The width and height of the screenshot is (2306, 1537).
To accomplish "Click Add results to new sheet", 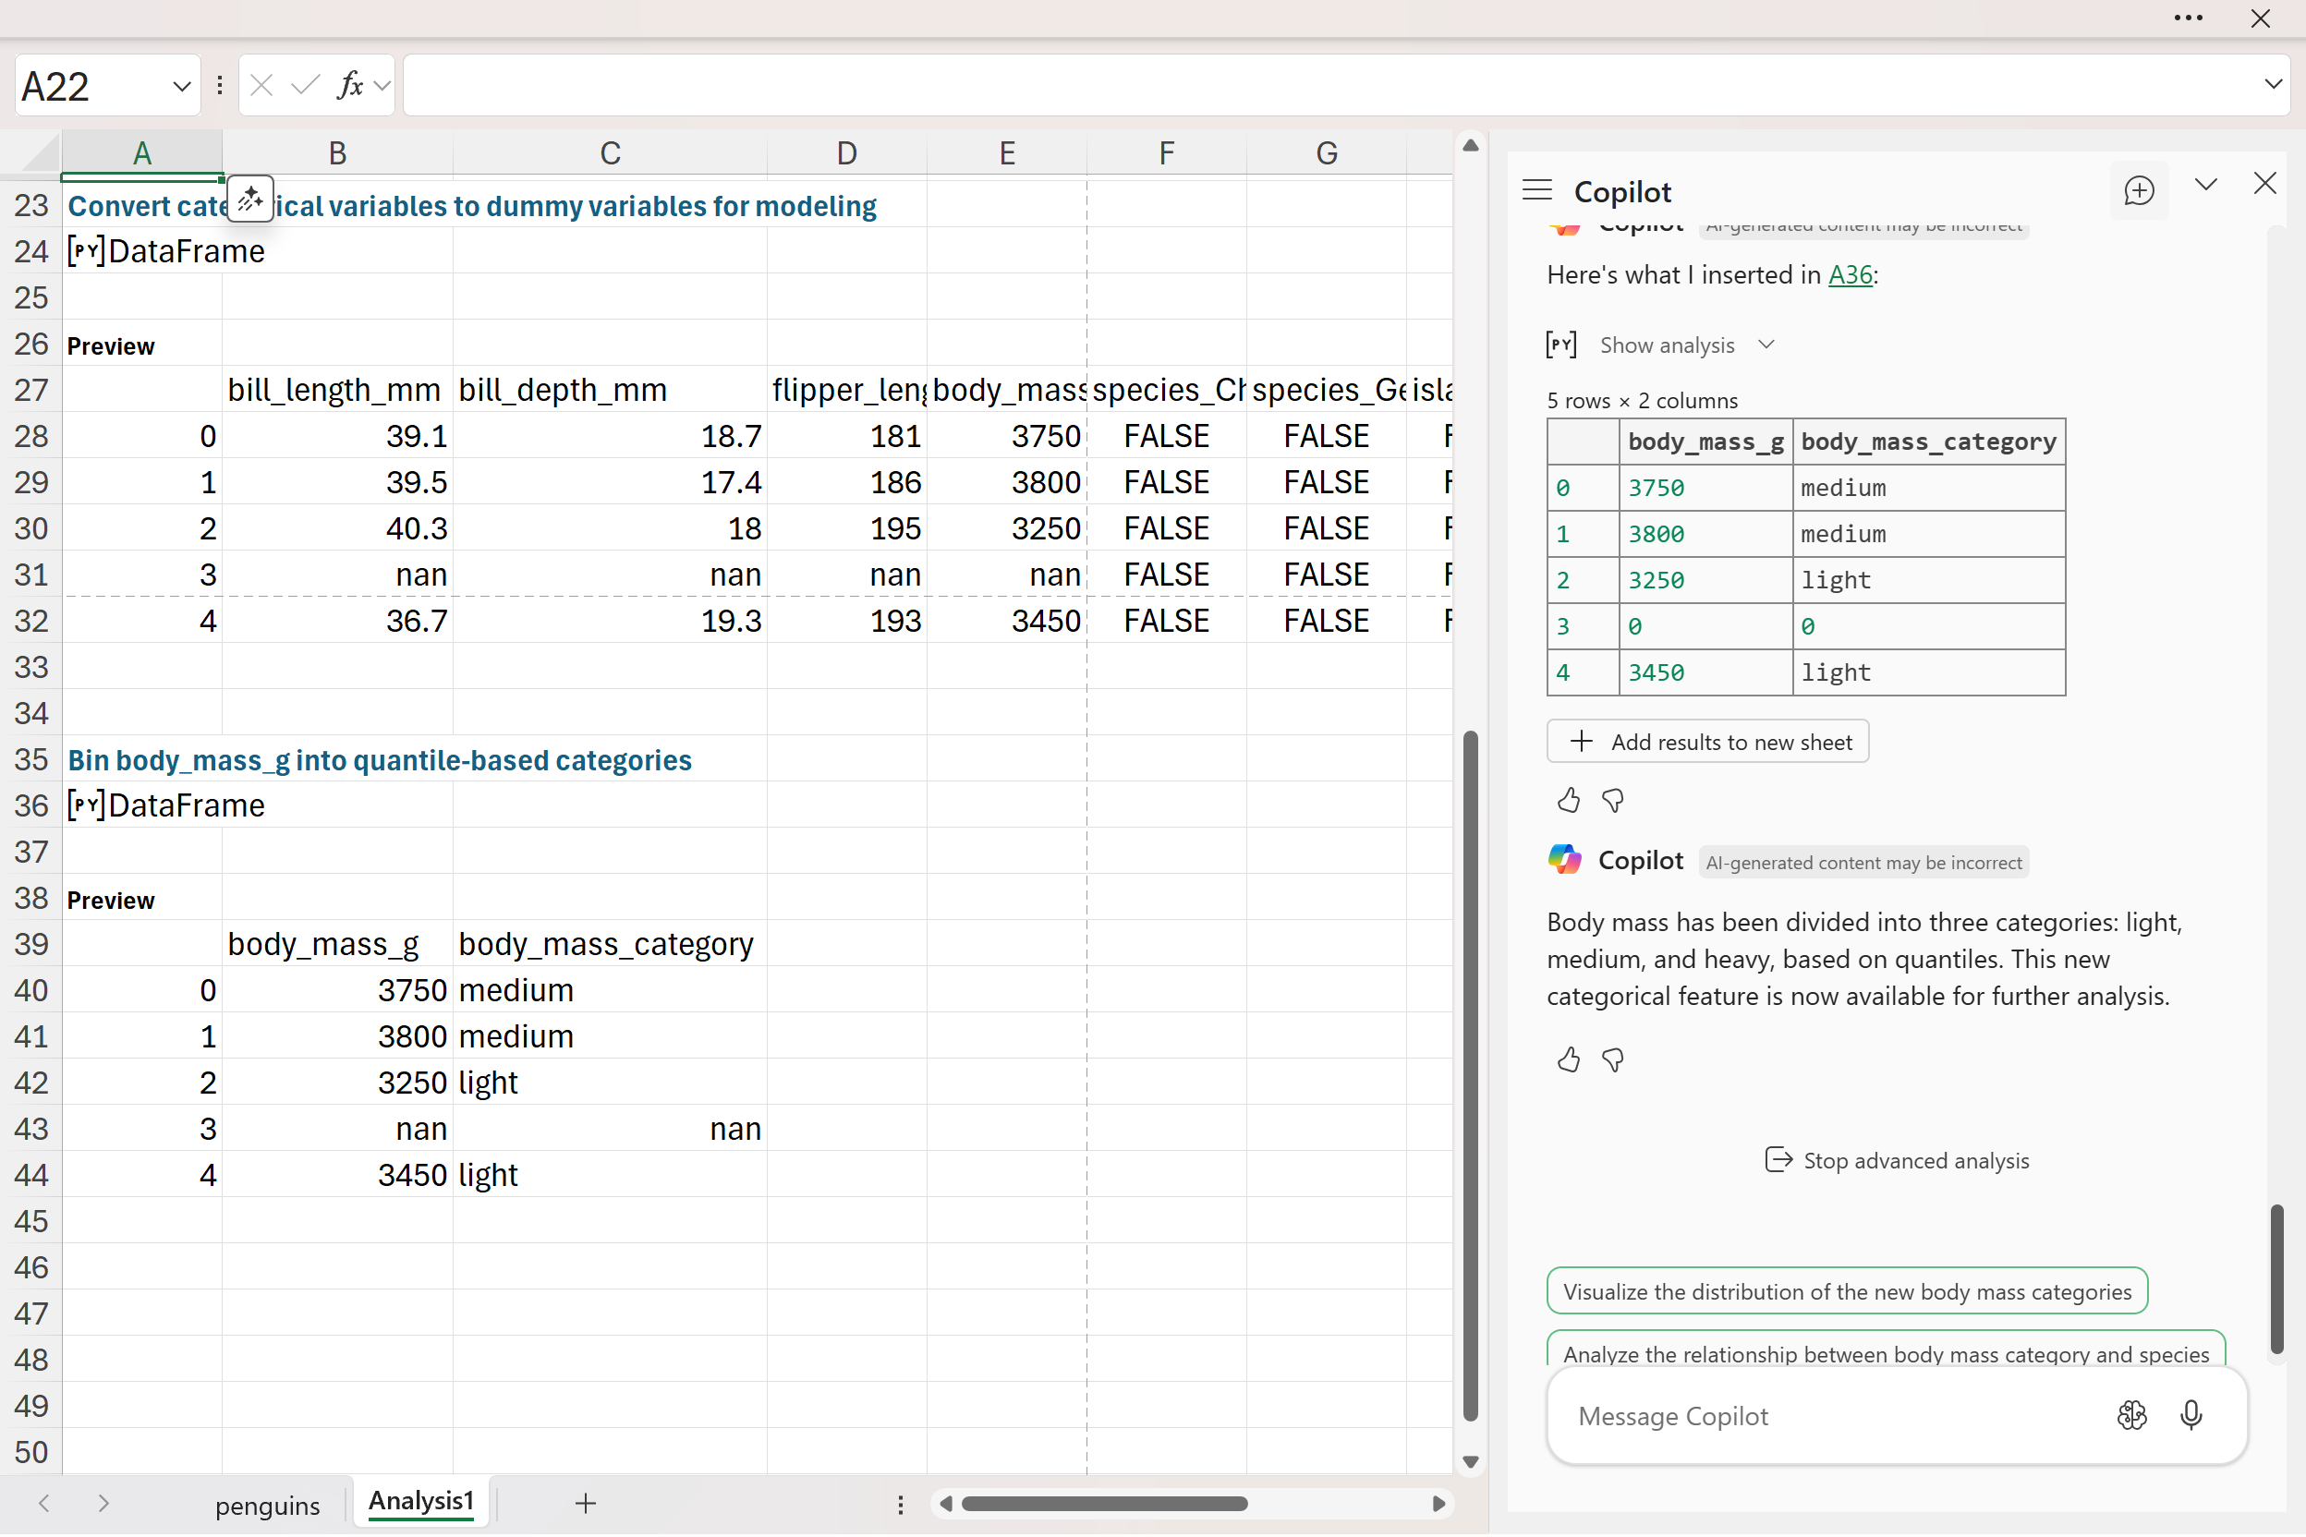I will coord(1708,742).
